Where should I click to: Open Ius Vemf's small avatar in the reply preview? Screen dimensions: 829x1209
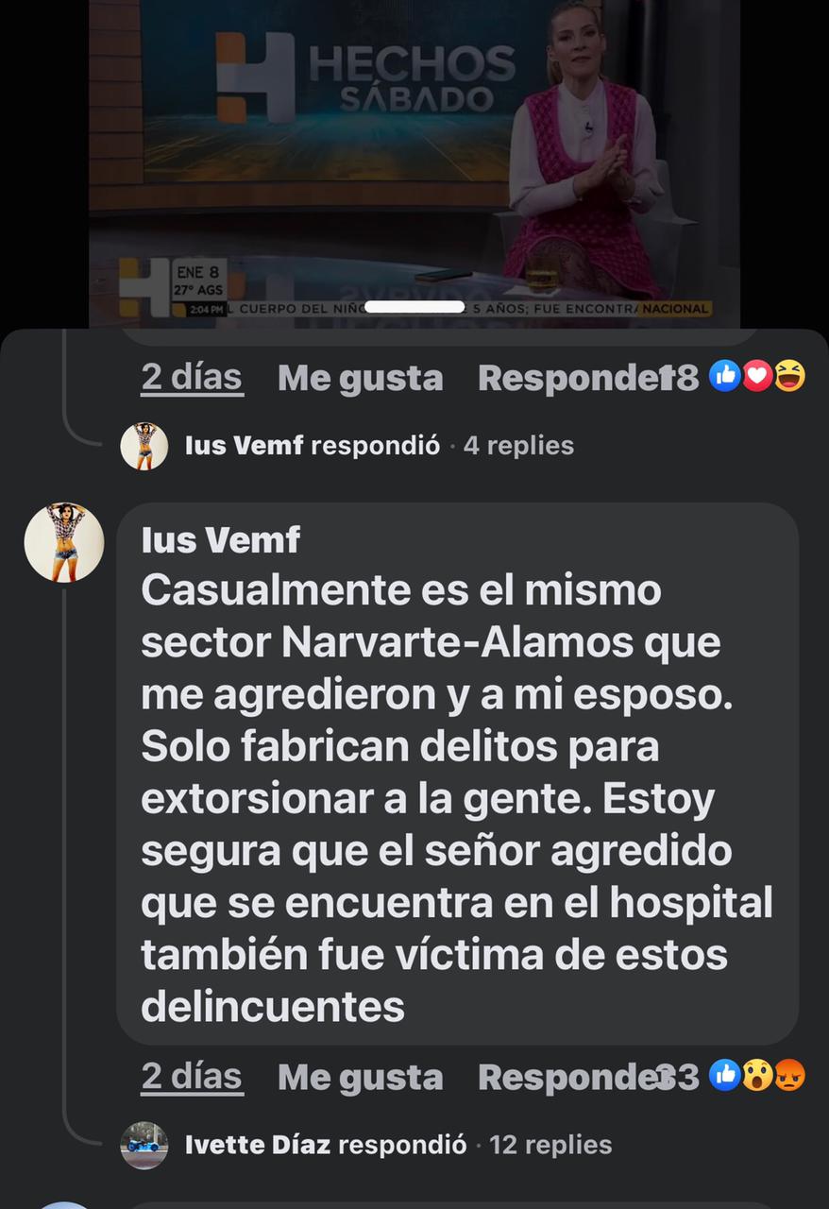click(144, 446)
